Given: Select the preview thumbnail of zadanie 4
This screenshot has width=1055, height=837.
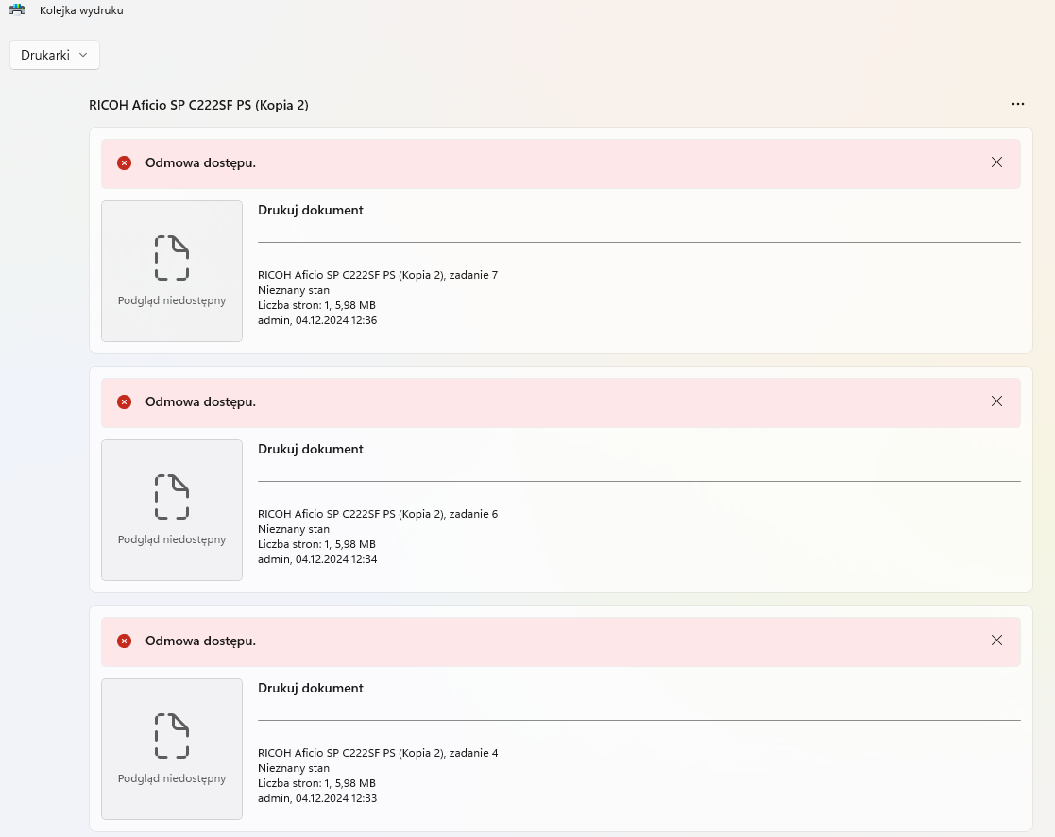Looking at the screenshot, I should (x=172, y=749).
